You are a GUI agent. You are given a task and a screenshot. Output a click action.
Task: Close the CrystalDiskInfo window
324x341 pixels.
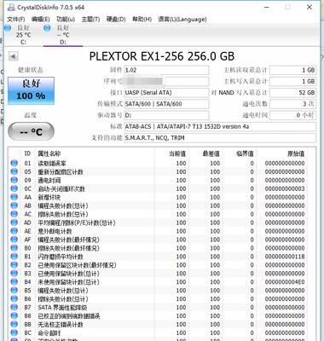click(310, 7)
